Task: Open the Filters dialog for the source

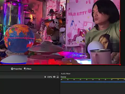Action: coord(28,69)
